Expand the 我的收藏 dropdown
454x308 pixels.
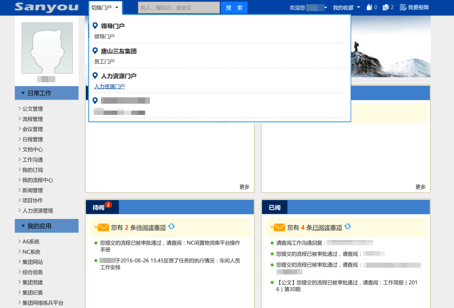(x=346, y=8)
